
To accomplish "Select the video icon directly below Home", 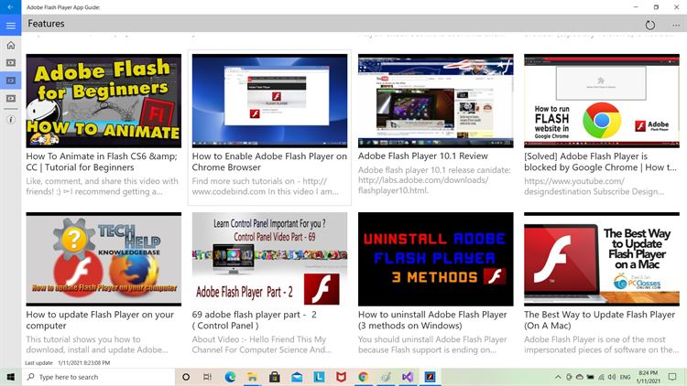I will 10,62.
